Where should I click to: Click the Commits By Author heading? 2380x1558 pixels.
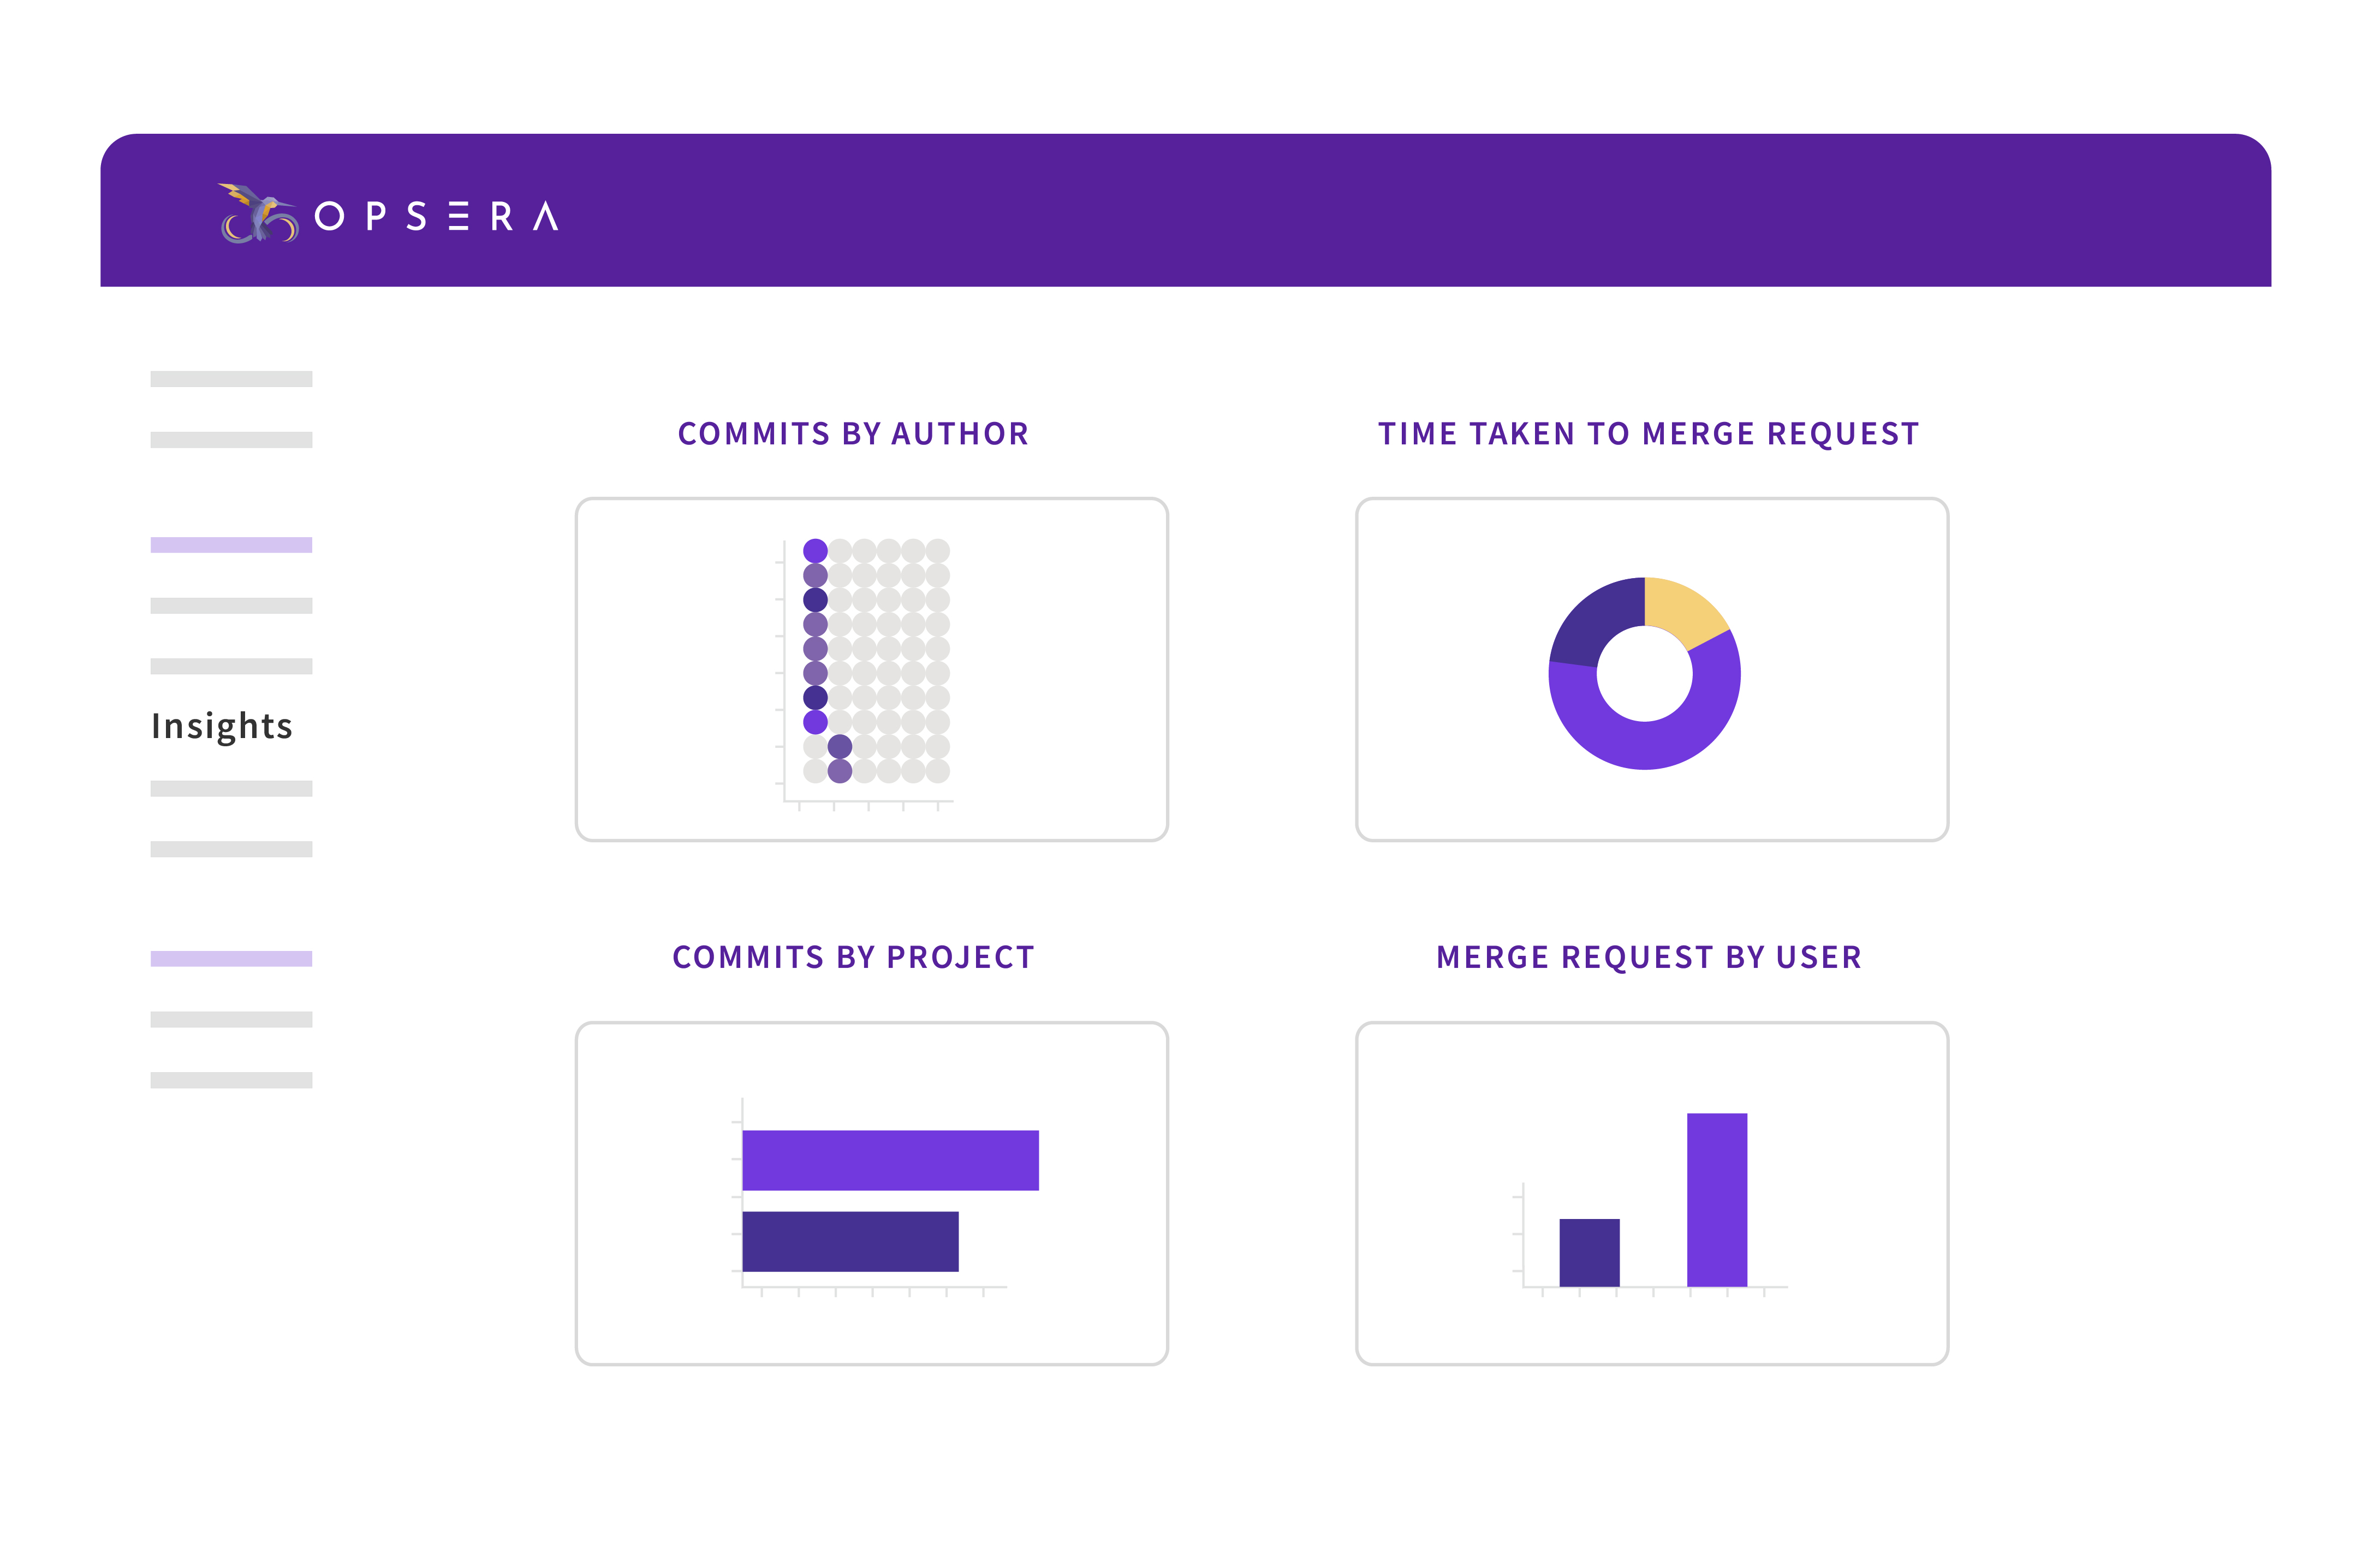(x=853, y=434)
